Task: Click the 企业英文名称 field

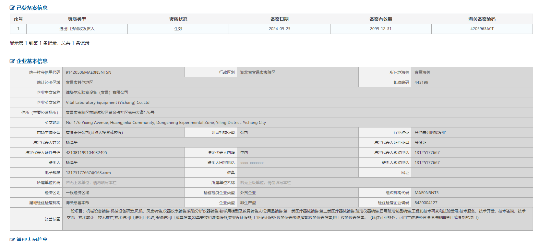Action: tap(297, 103)
